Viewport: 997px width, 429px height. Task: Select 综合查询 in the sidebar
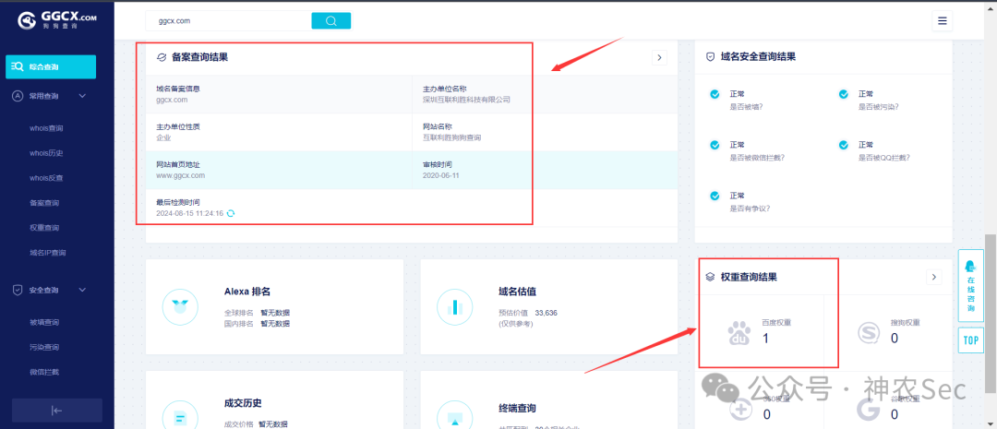(x=51, y=66)
